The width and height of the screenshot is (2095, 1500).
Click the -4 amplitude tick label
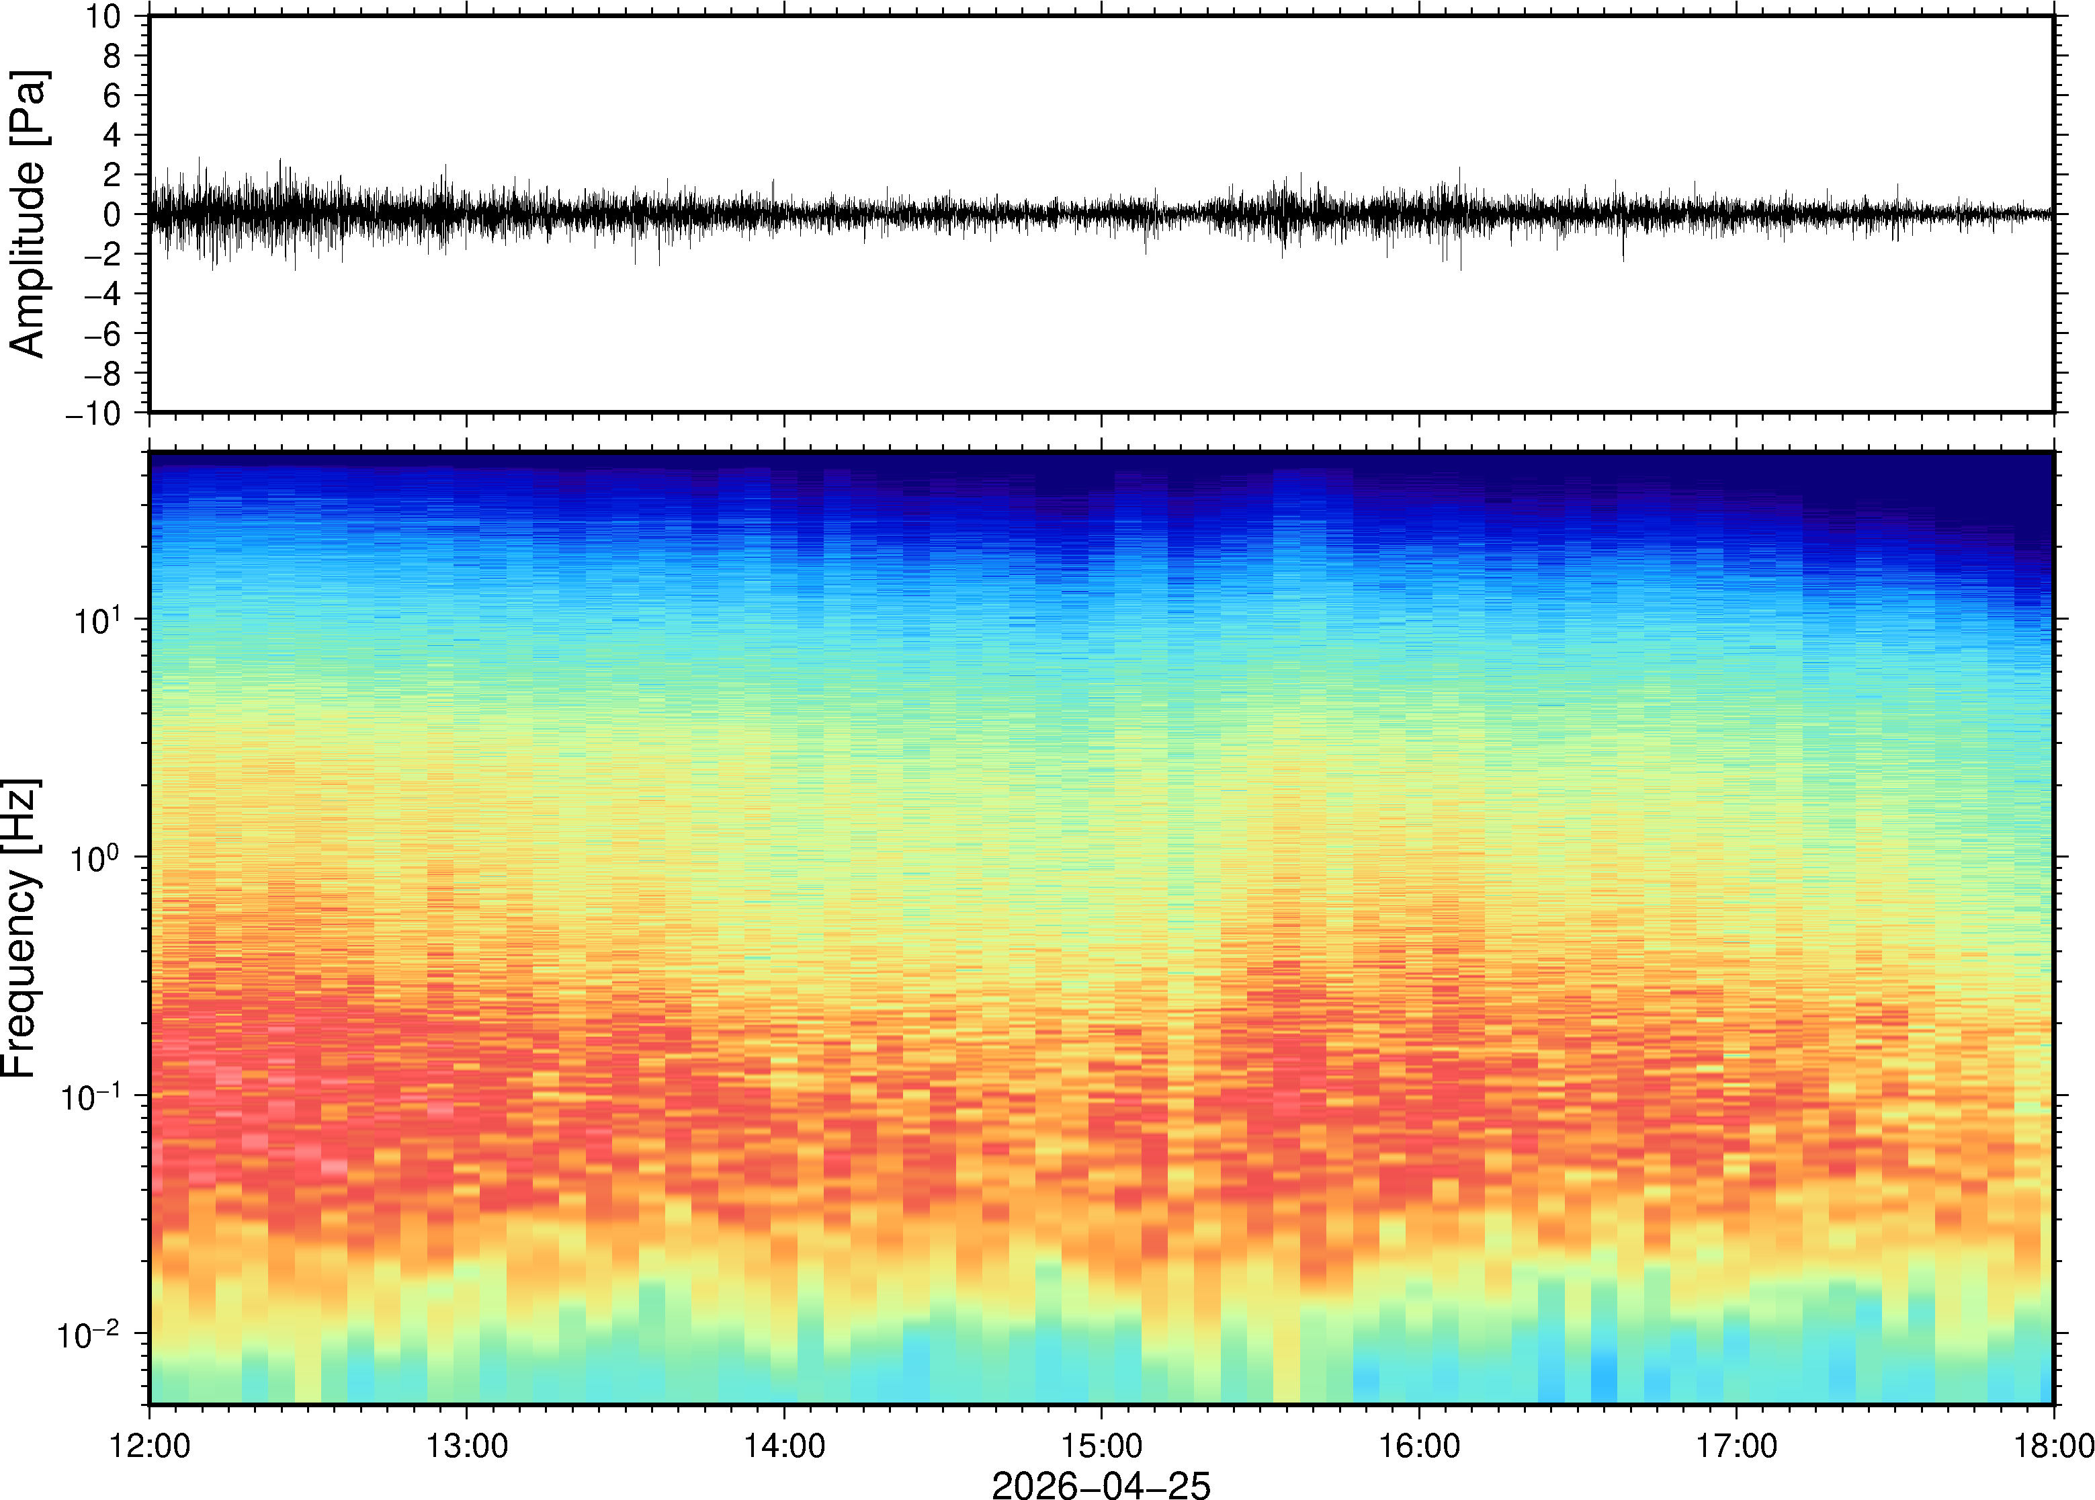point(101,294)
